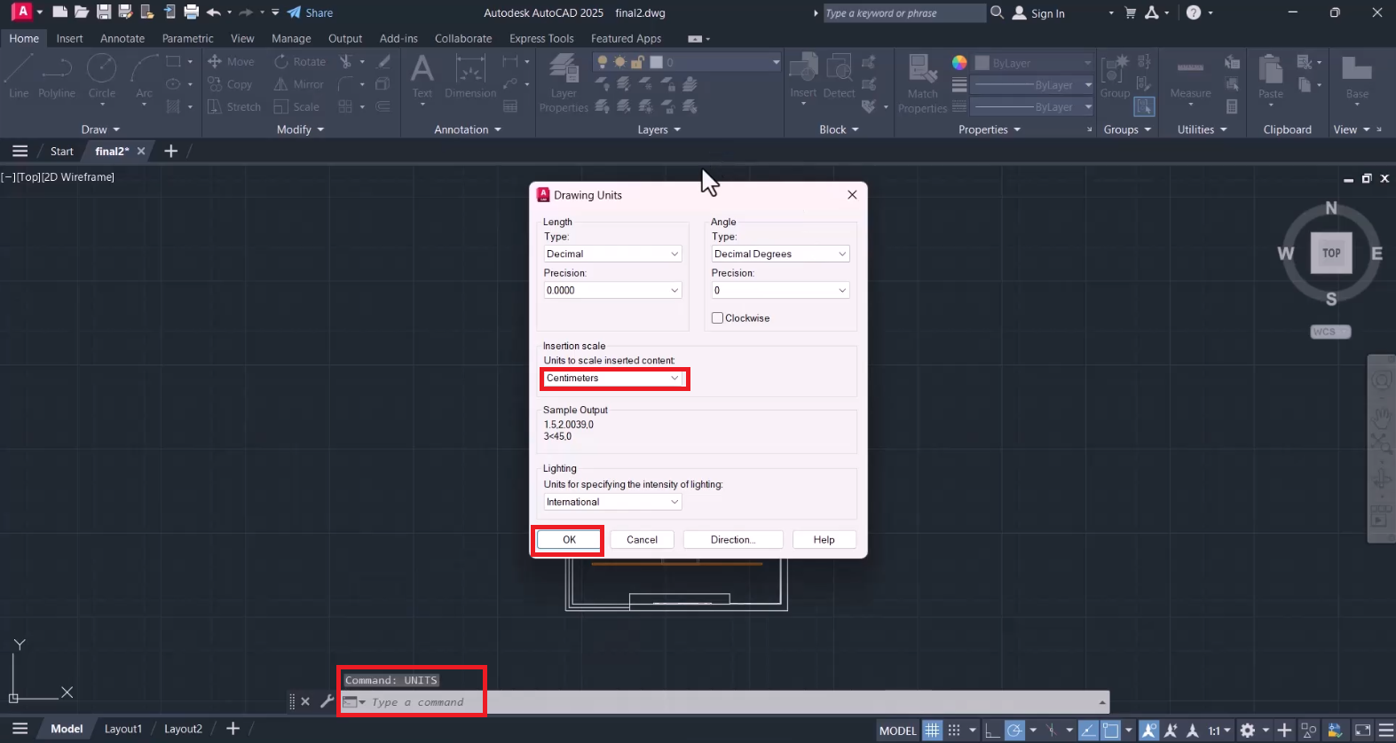Open the Length Type Decimal dropdown
The height and width of the screenshot is (743, 1396).
[612, 254]
